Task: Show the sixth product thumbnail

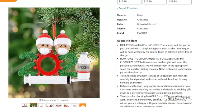Action: coord(67,105)
